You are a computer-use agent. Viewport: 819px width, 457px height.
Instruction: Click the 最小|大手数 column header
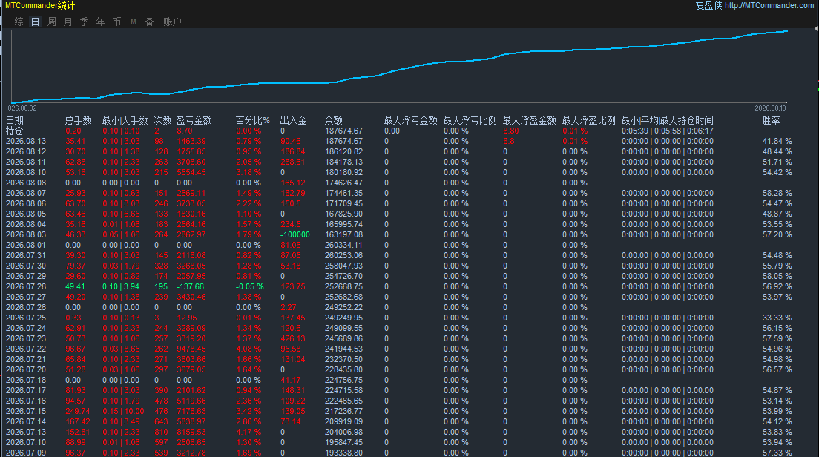(125, 120)
